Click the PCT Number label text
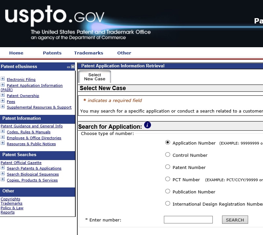 point(186,180)
